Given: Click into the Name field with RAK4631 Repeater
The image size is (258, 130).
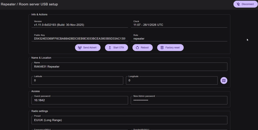Looking at the screenshot, I should click(129, 67).
